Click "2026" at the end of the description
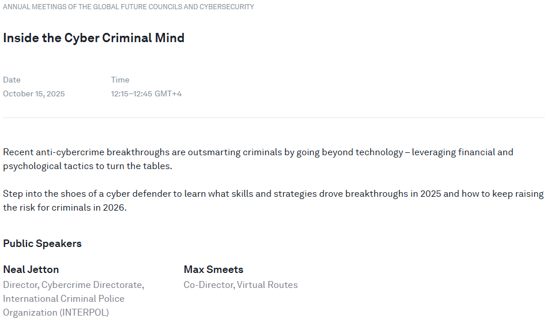 point(114,208)
